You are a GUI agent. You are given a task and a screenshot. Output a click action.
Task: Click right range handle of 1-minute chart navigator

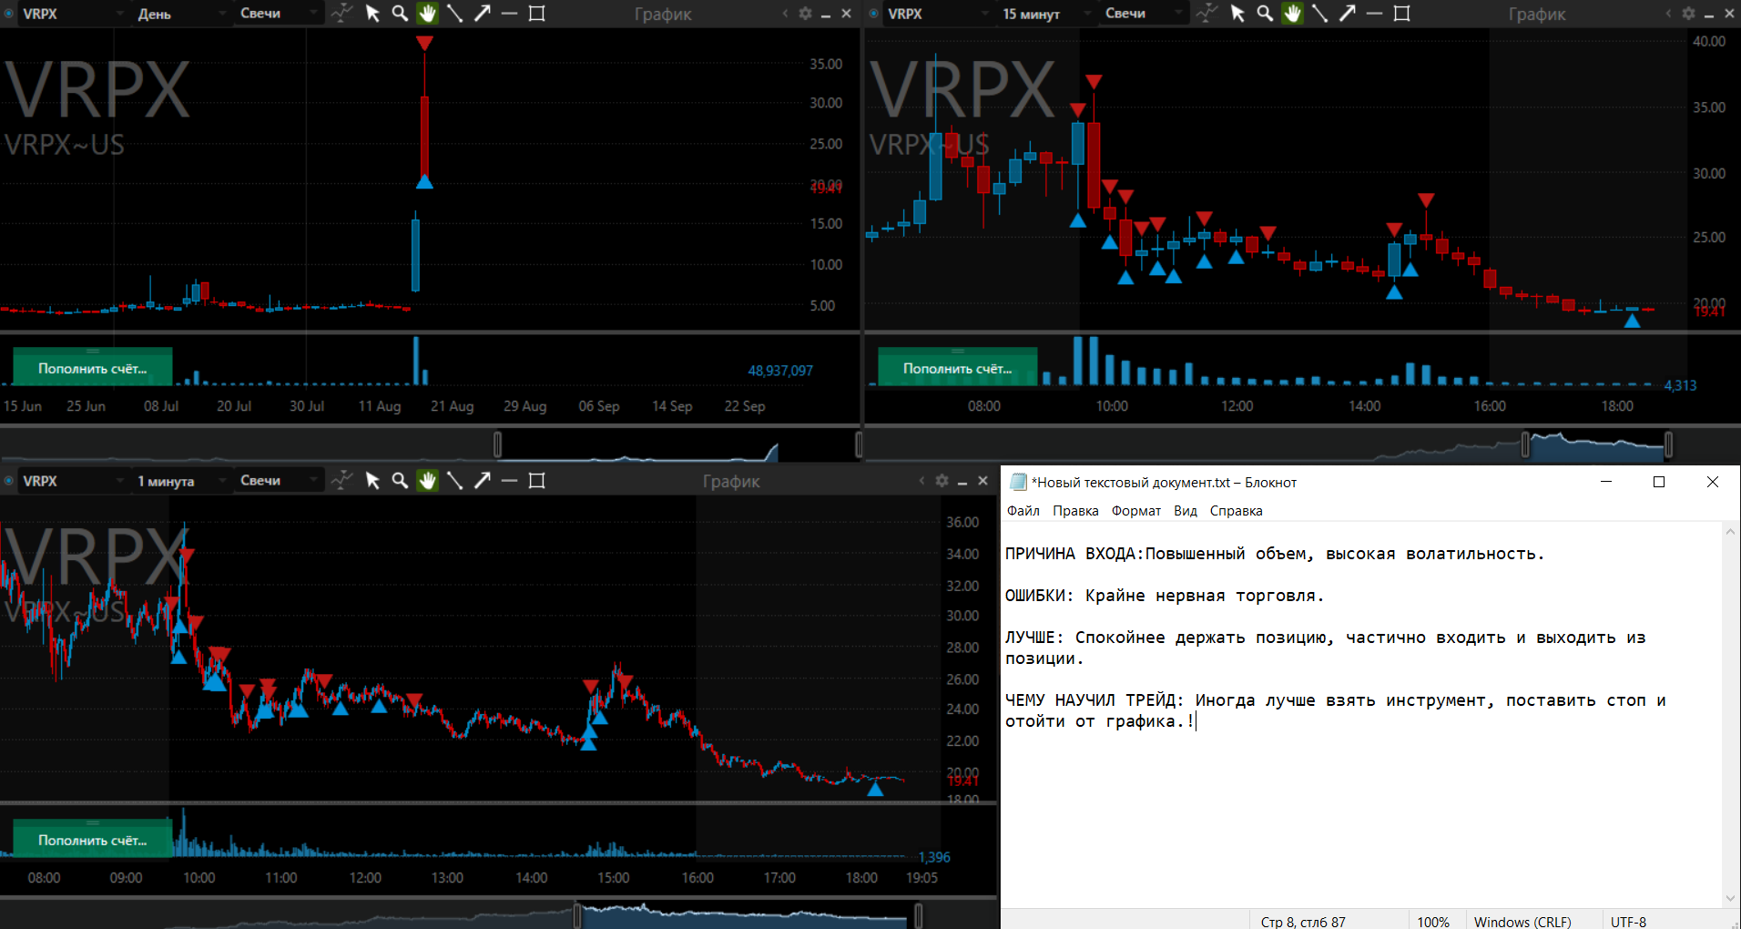[x=918, y=915]
